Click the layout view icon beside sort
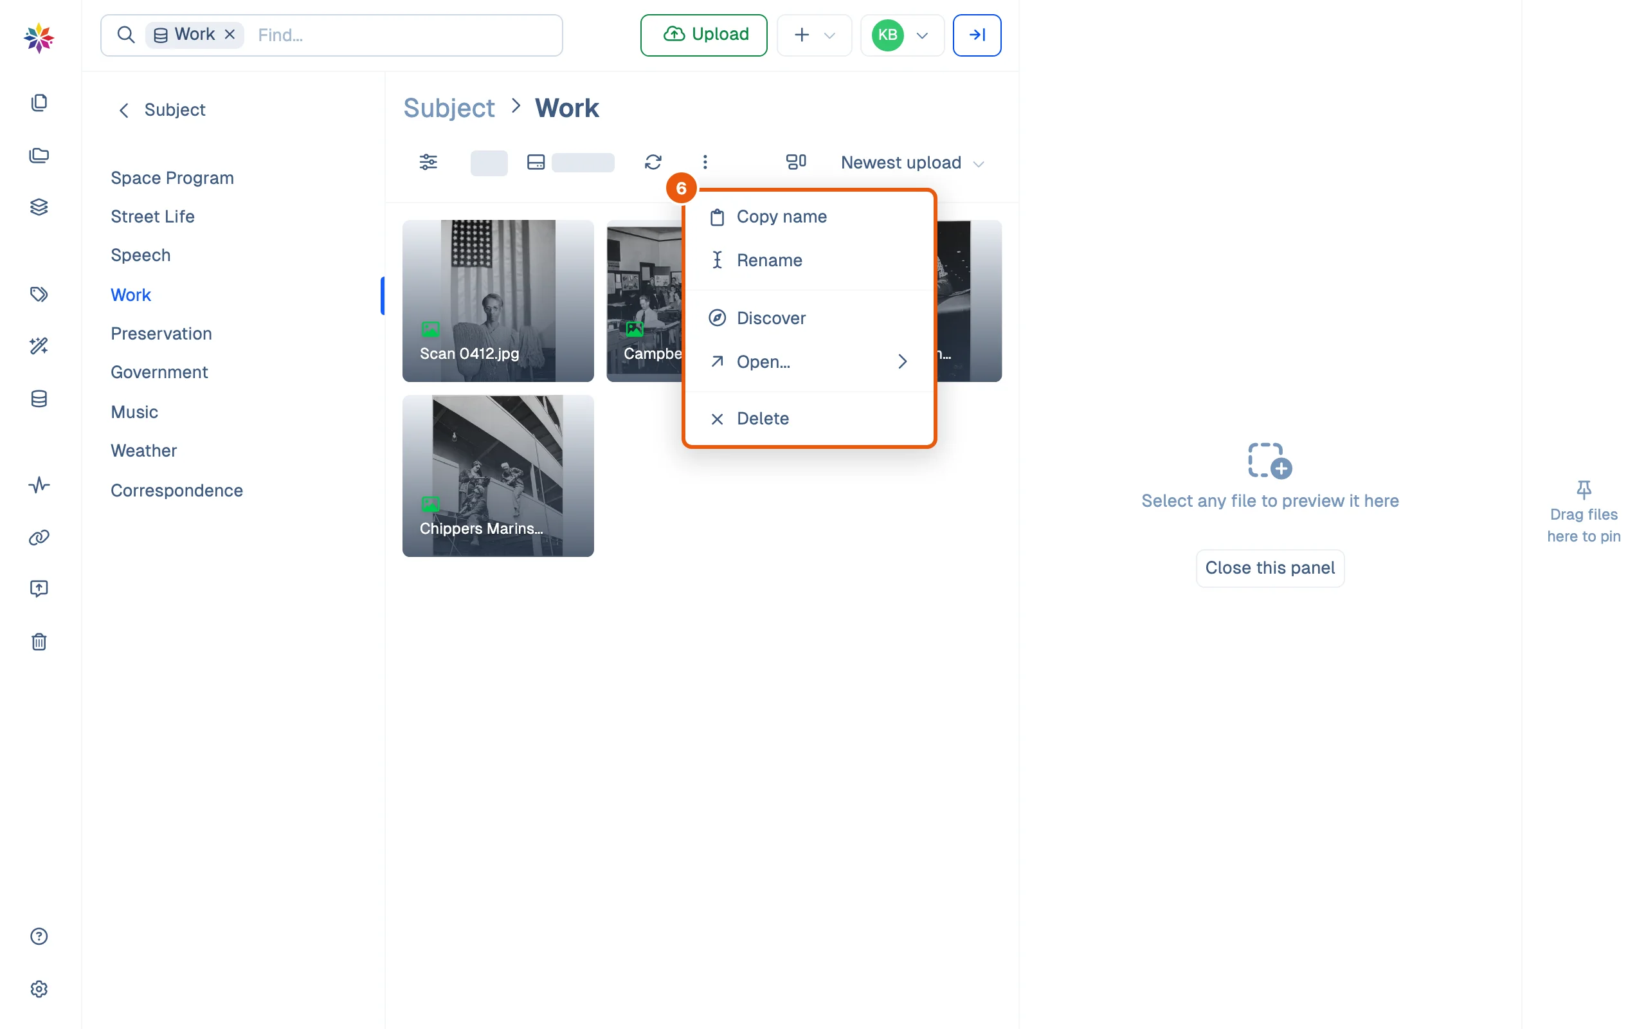1646x1029 pixels. pos(796,162)
